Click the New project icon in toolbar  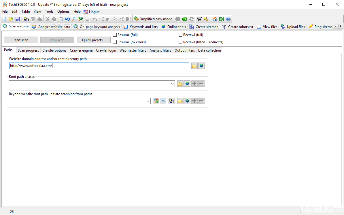(x=4, y=19)
